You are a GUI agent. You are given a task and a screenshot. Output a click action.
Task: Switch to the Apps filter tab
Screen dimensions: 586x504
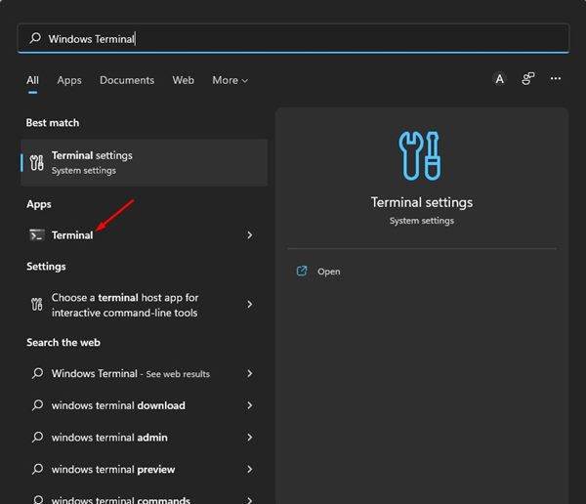(x=69, y=80)
